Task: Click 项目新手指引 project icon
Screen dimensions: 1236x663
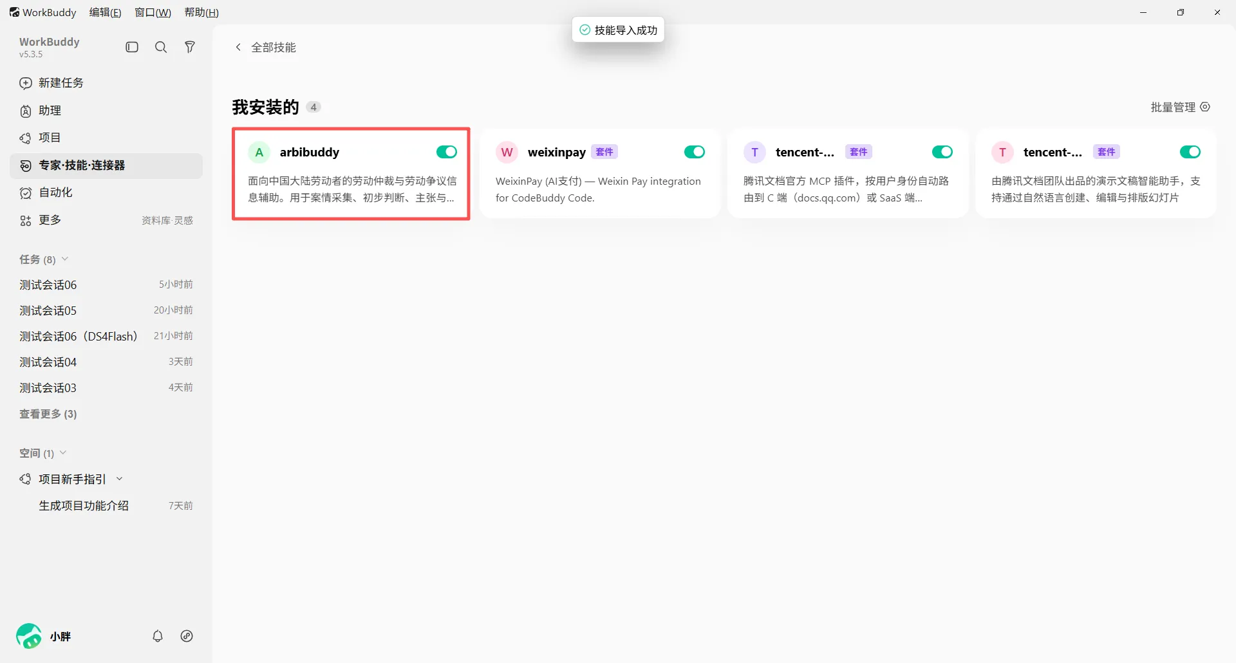Action: coord(26,479)
